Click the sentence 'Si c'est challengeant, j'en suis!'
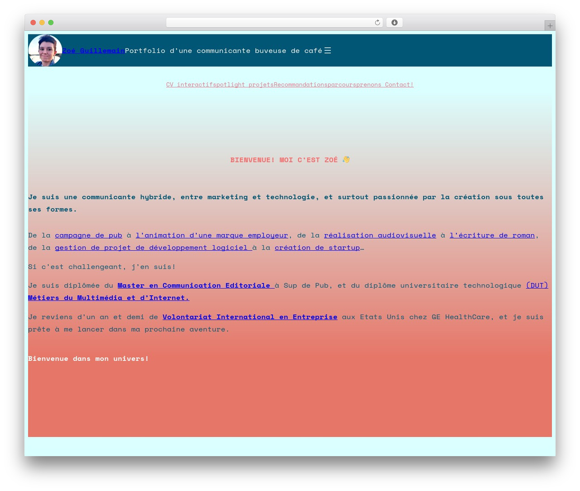 pos(102,267)
